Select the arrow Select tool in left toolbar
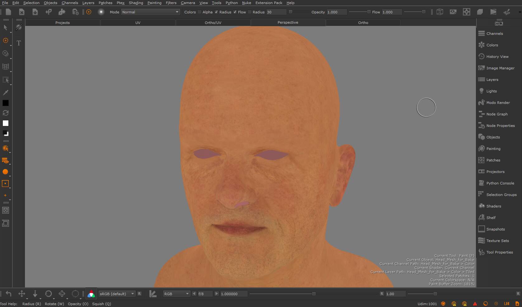 point(5,27)
